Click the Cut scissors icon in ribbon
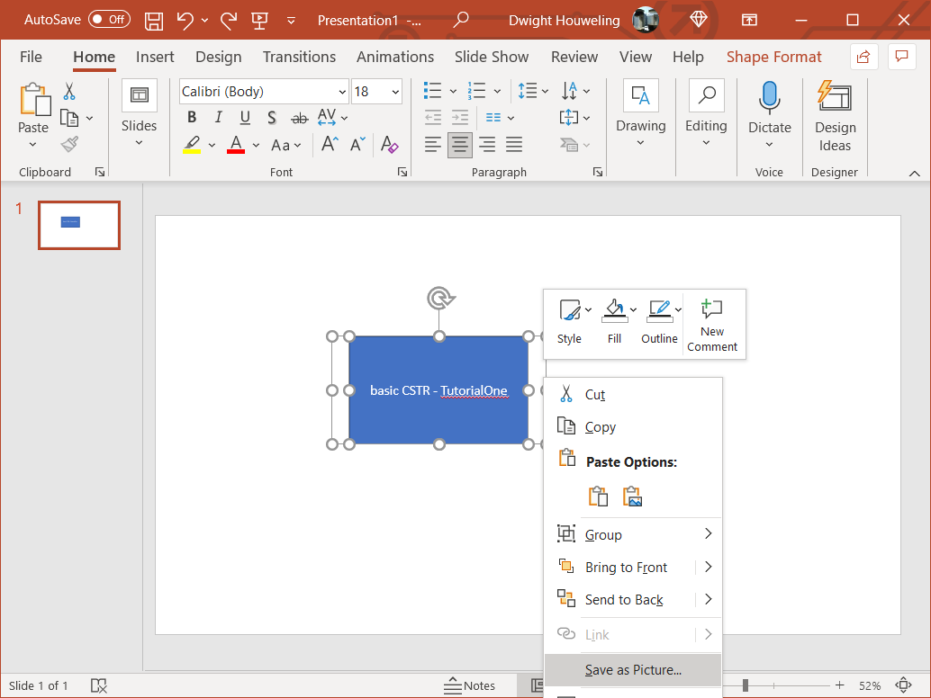The height and width of the screenshot is (698, 931). [x=69, y=92]
